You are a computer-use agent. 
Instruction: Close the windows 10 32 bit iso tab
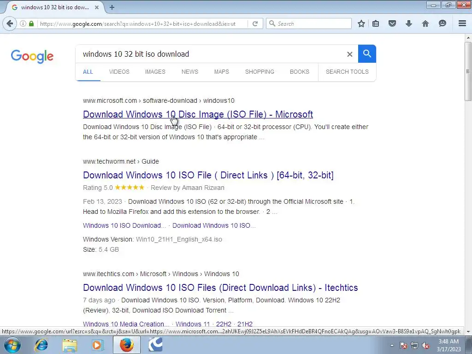click(x=97, y=7)
